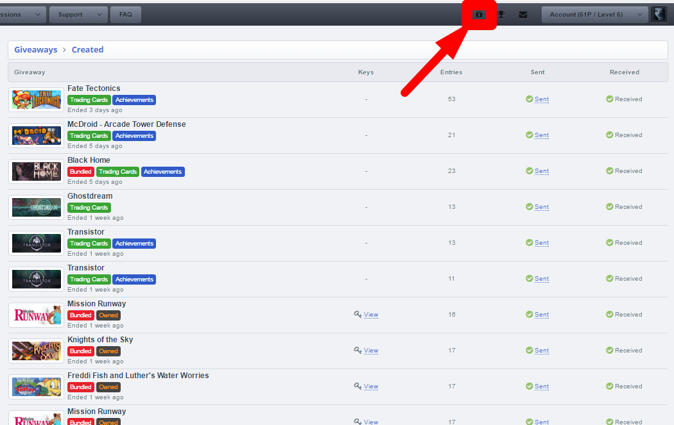Viewport: 674px width, 425px height.
Task: Click the Knights of the Sky thumbnail
Action: tap(37, 351)
